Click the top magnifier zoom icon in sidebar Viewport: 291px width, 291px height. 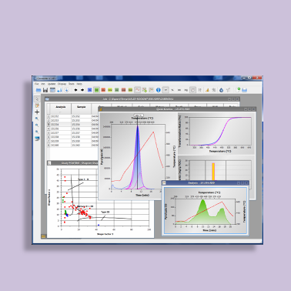[x=37, y=119]
